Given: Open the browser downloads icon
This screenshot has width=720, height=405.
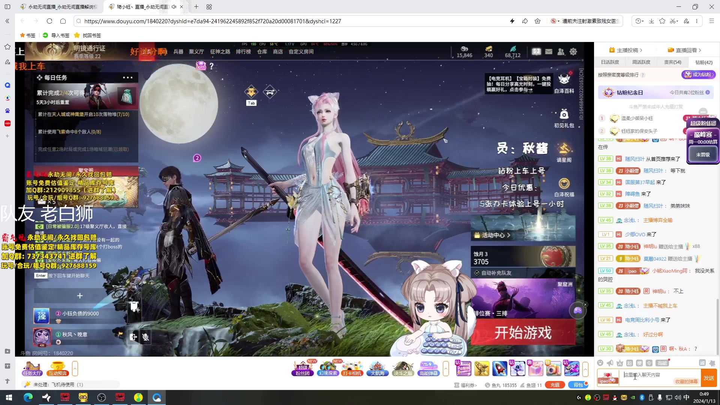Looking at the screenshot, I should pos(651,21).
